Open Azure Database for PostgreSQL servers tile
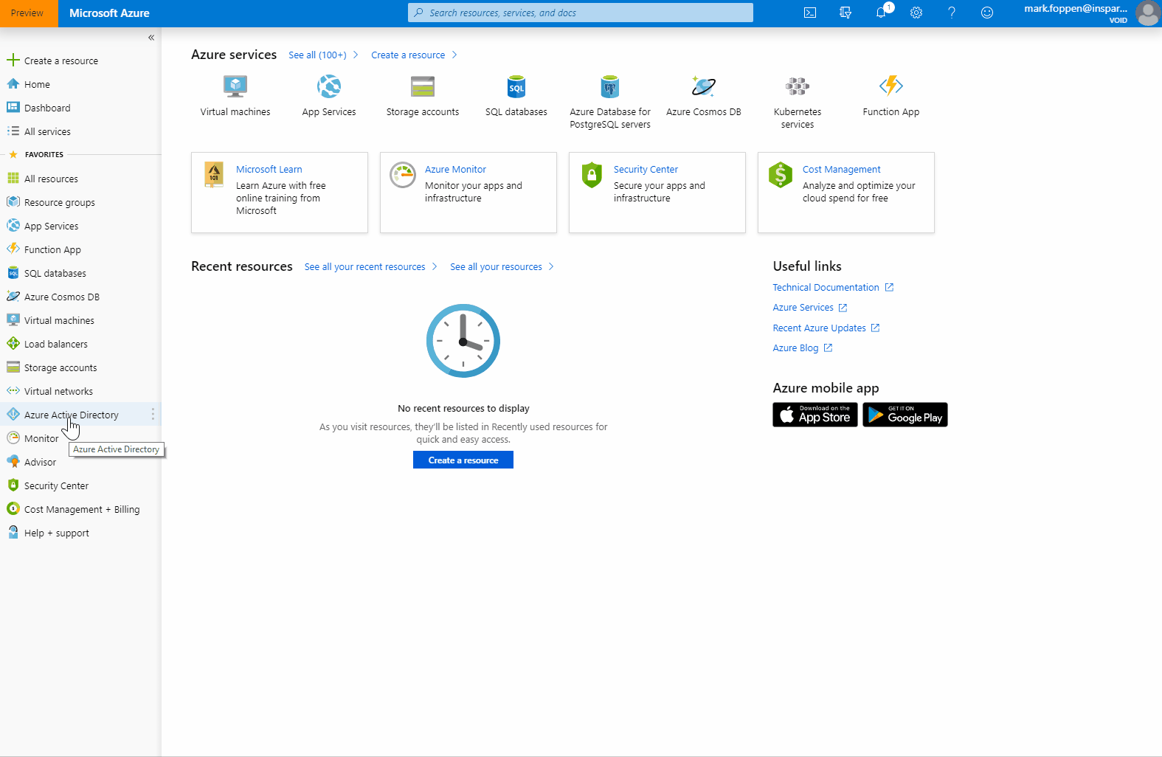Image resolution: width=1162 pixels, height=757 pixels. coord(610,102)
